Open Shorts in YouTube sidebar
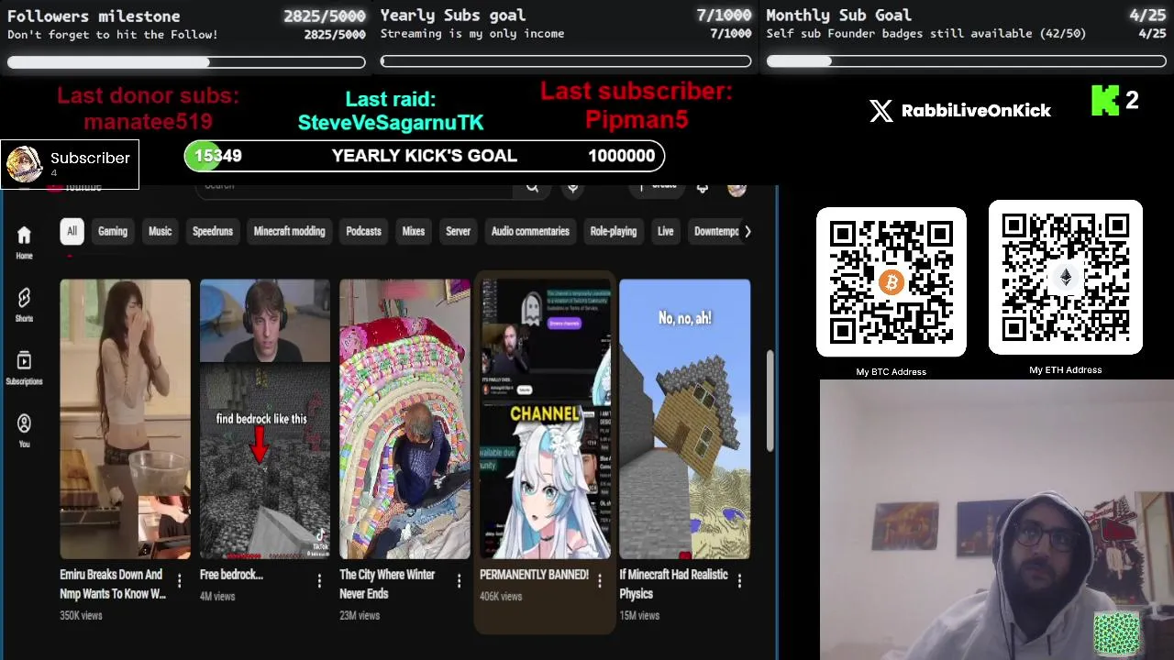 [24, 305]
